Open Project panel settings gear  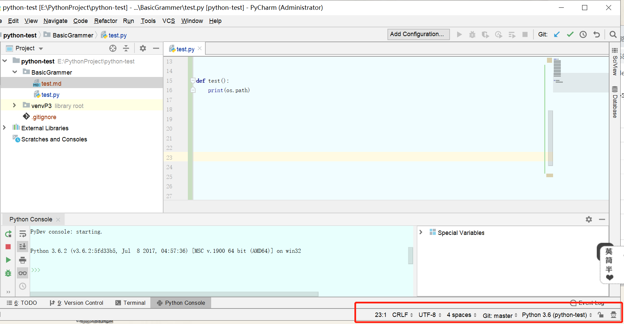tap(143, 48)
